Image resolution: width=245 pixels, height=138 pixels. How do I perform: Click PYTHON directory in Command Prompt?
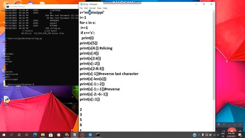54,26
